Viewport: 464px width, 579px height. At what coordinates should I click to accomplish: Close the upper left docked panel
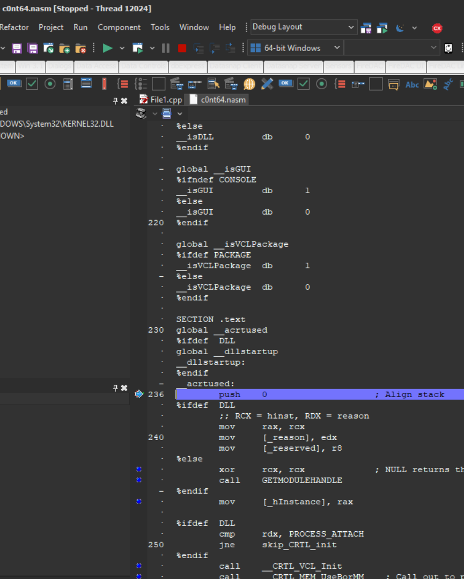click(x=124, y=101)
